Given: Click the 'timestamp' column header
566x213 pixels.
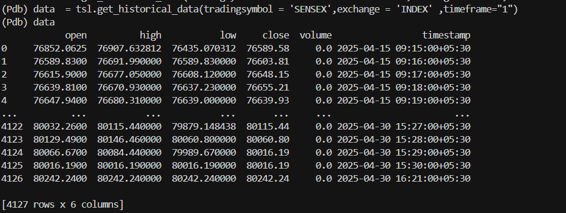Looking at the screenshot, I should click(x=446, y=35).
